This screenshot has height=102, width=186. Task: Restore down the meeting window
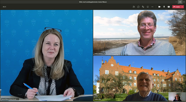point(180,2)
